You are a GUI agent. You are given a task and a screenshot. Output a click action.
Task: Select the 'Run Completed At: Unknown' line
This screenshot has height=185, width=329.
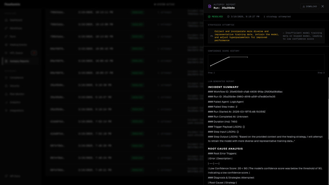(228, 117)
